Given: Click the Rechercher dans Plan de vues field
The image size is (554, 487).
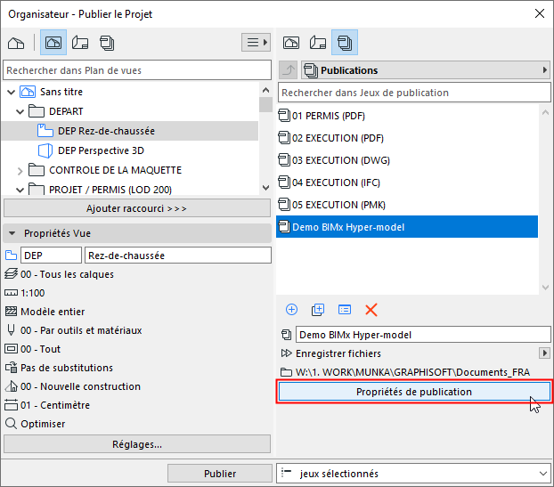Looking at the screenshot, I should point(137,70).
